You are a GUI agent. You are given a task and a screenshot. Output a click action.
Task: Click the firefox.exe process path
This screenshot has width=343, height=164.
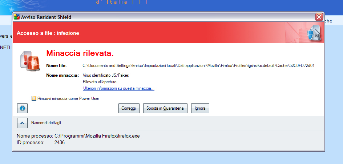click(97, 136)
